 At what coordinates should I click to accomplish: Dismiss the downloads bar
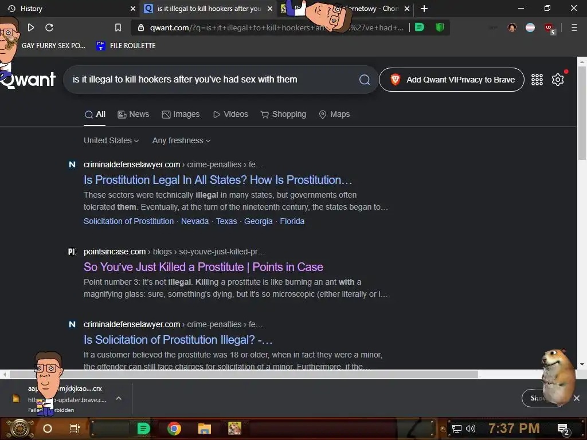coord(577,398)
